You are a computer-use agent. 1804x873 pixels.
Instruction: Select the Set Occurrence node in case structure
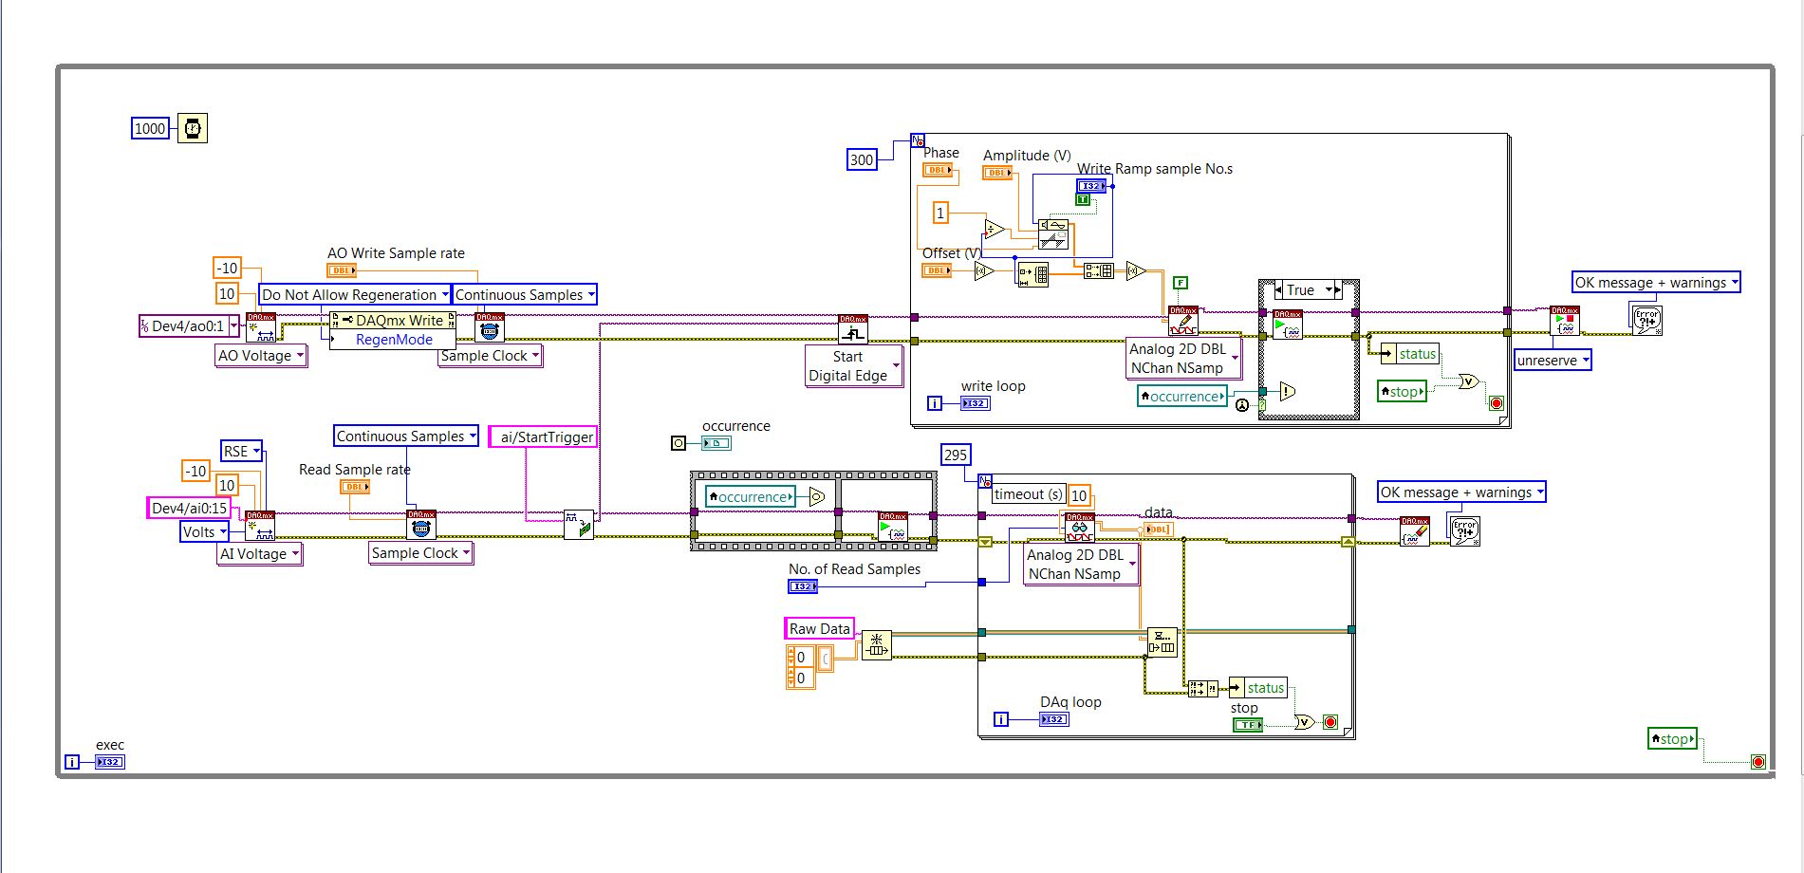pos(1288,391)
